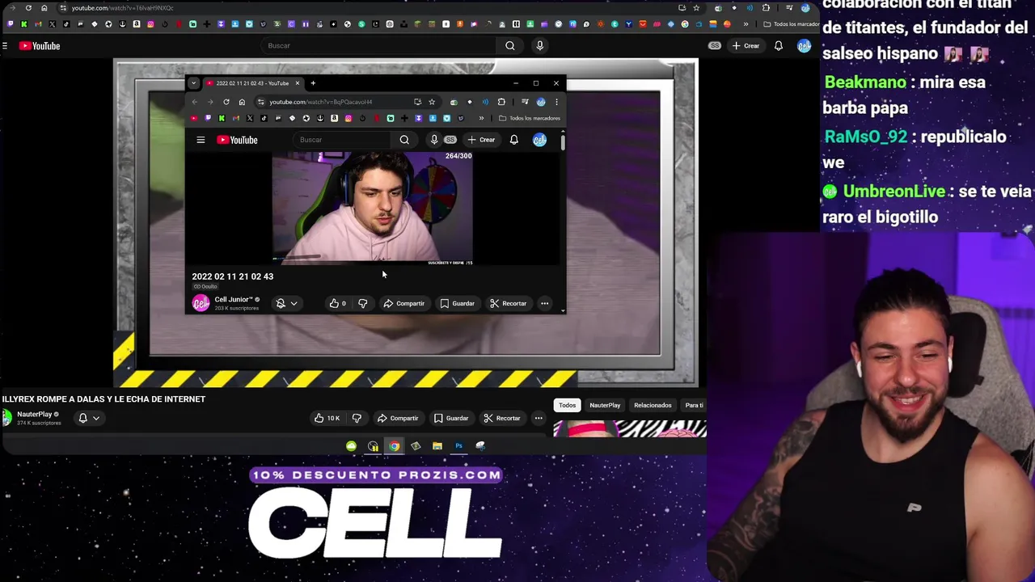The width and height of the screenshot is (1035, 582).
Task: Click the Cell Junior channel avatar
Action: 201,303
